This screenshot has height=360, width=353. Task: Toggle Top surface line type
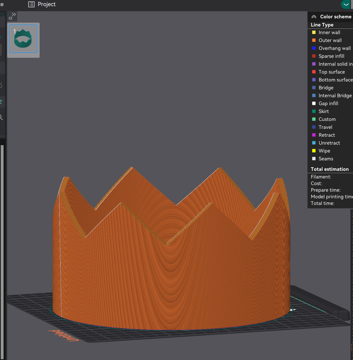(328, 72)
